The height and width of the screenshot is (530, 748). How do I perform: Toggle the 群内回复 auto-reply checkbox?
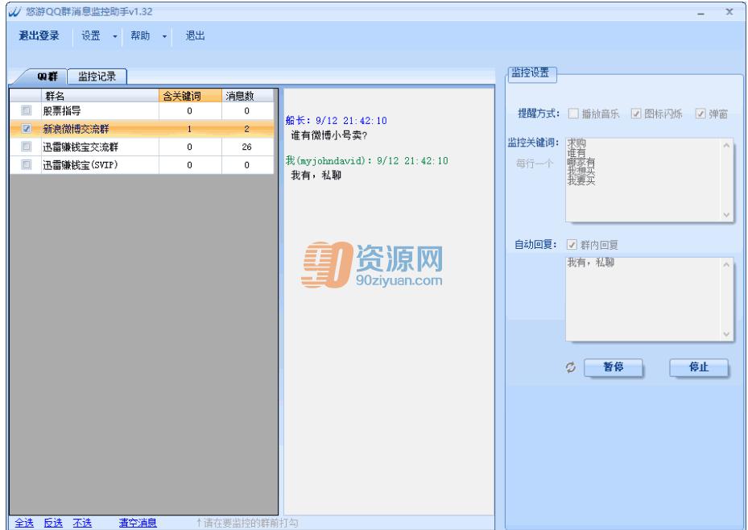click(572, 245)
